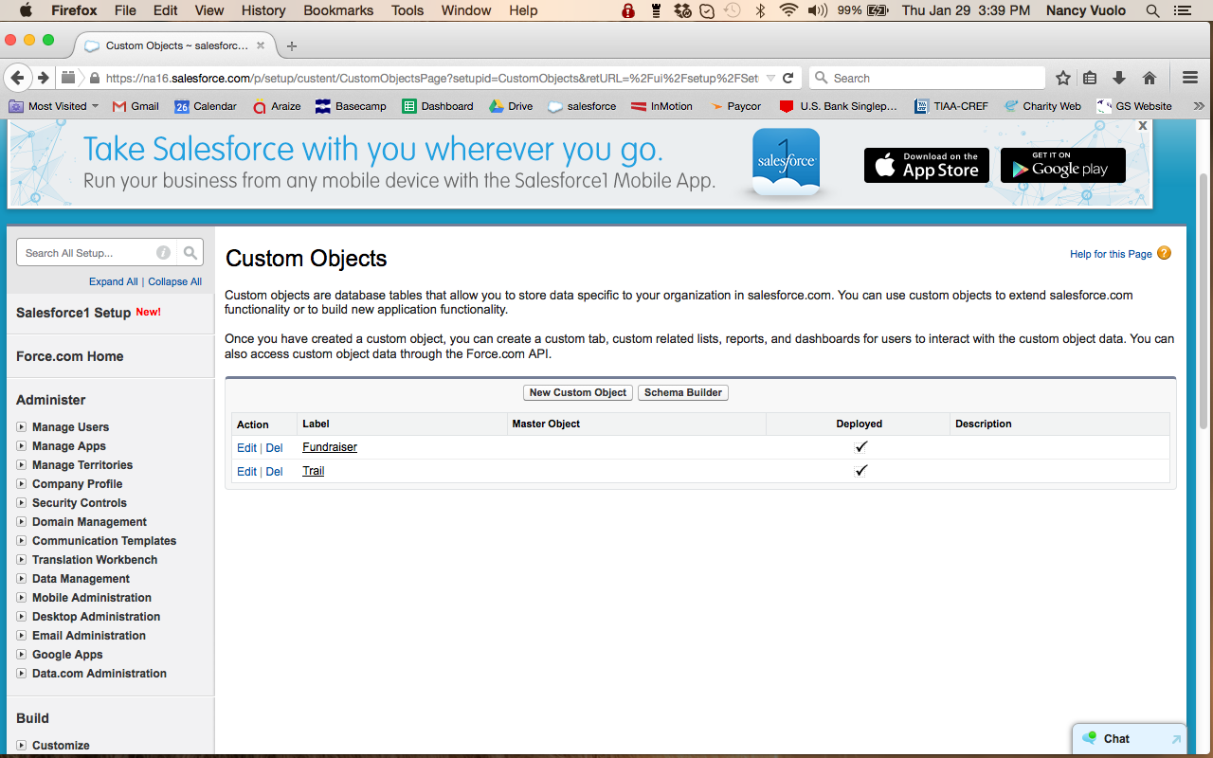The image size is (1213, 758).
Task: Click the Schema Builder button
Action: (683, 392)
